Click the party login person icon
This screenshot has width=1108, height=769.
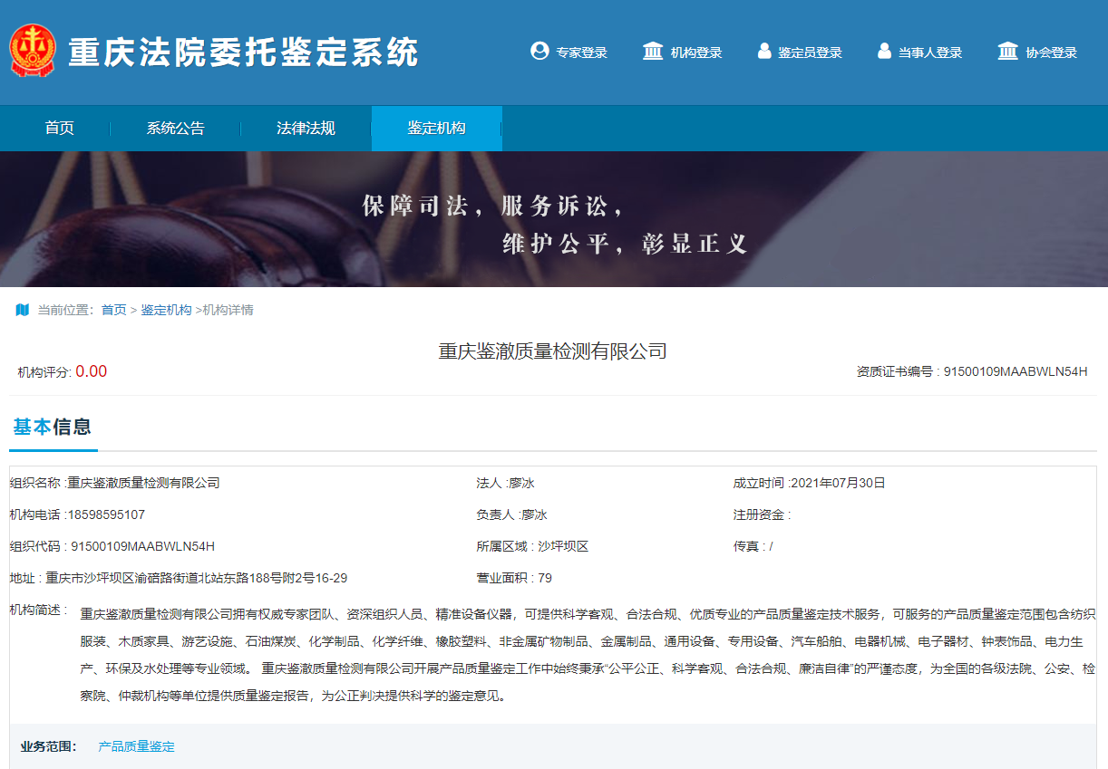pos(884,52)
